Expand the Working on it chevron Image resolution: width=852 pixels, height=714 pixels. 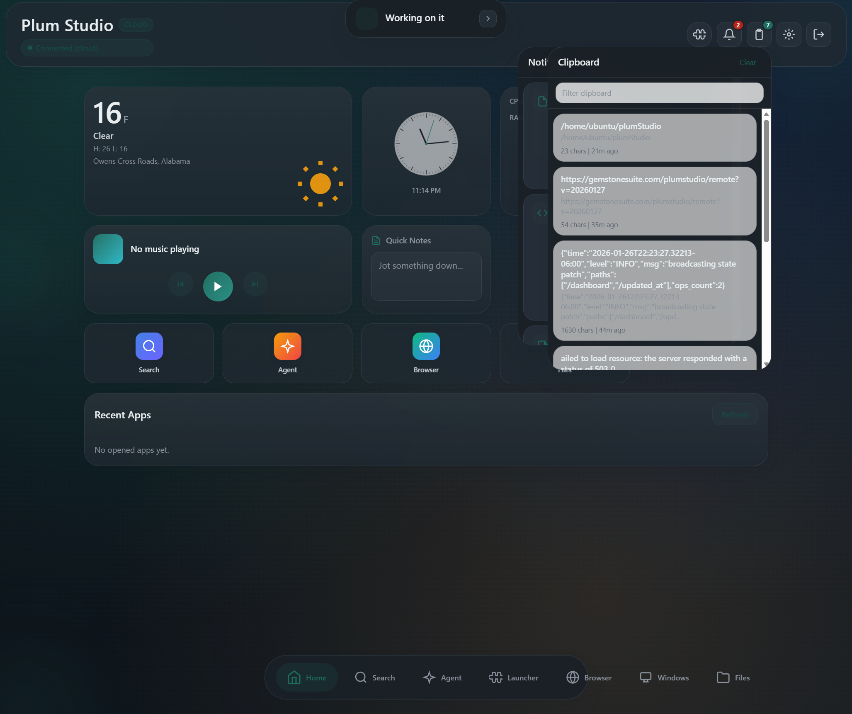[x=488, y=19]
